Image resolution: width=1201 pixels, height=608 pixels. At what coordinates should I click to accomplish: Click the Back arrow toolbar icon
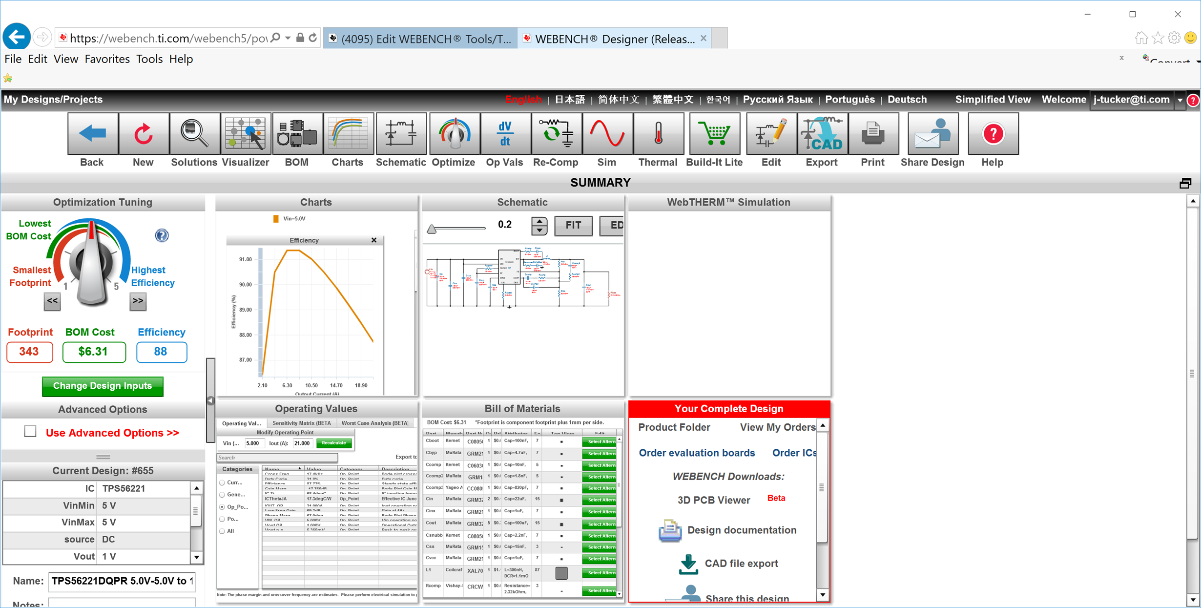pyautogui.click(x=92, y=134)
